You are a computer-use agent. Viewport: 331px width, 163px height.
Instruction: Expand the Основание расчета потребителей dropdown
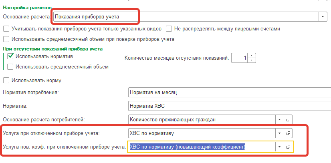pos(279,119)
